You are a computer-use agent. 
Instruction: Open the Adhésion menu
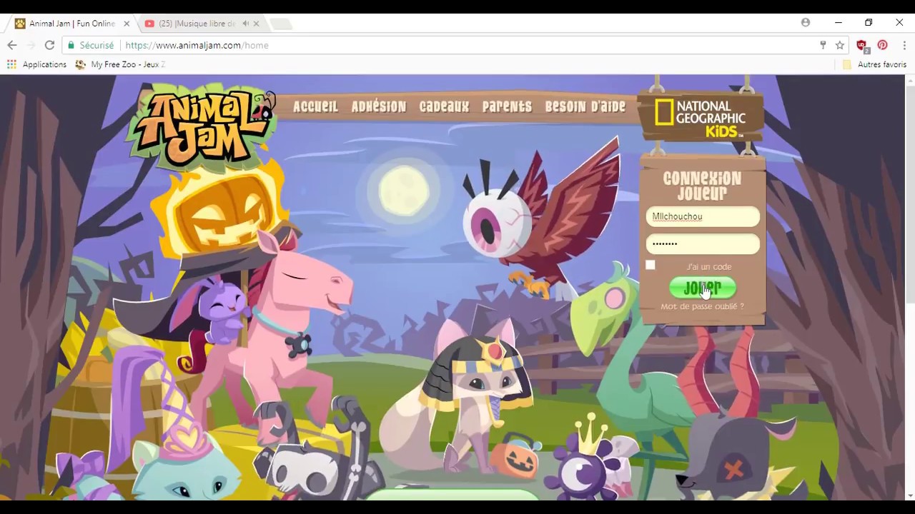(379, 106)
